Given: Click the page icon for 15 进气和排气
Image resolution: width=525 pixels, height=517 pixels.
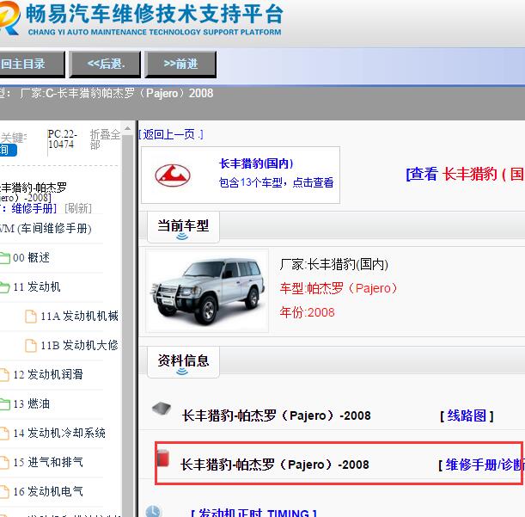Looking at the screenshot, I should click(x=4, y=462).
